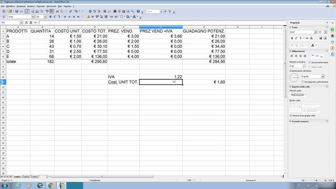This screenshot has width=336, height=189.
Task: Click the text orientation dial
Action: (x=294, y=78)
